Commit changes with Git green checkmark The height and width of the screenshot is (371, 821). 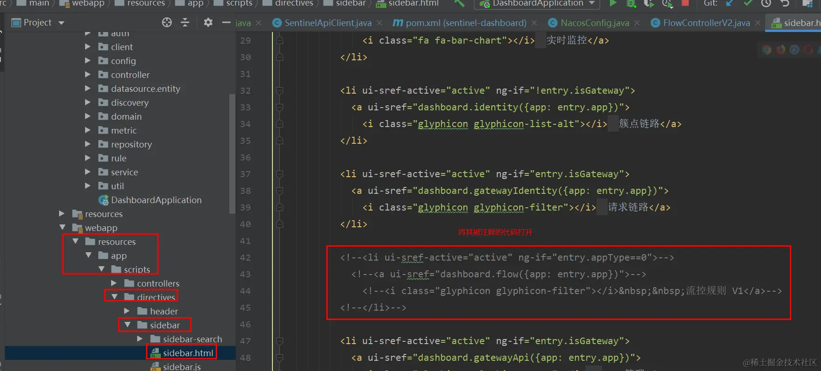(x=748, y=3)
